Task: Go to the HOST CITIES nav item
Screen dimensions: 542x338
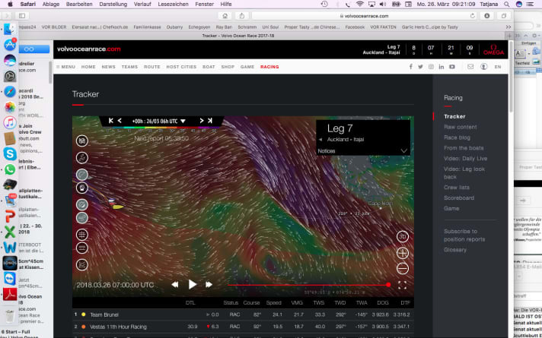Action: coord(181,67)
